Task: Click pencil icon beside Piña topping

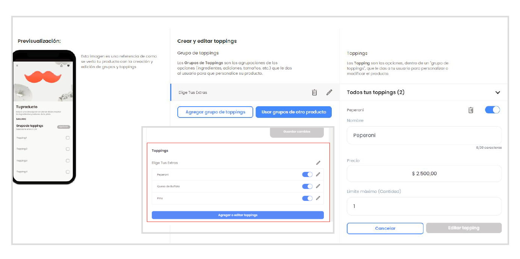Action: [x=318, y=198]
